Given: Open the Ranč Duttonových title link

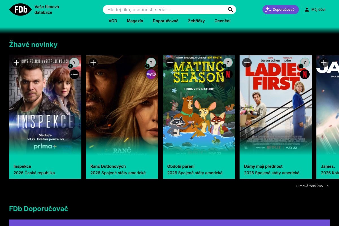Looking at the screenshot, I should pos(108,166).
